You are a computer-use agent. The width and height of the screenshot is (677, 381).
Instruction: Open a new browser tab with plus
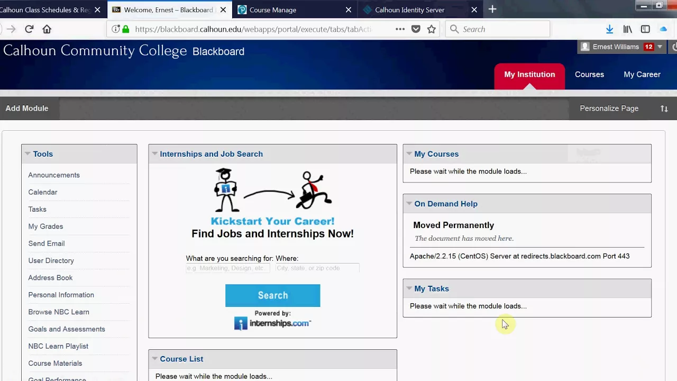(x=492, y=9)
